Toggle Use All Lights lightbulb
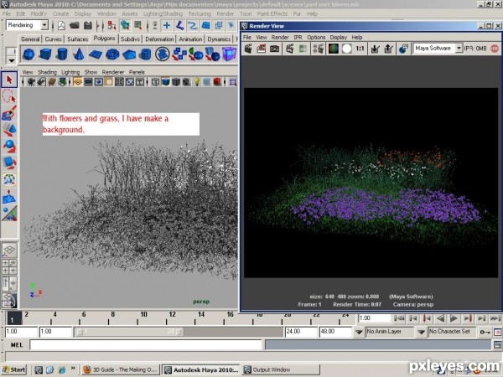Screen dimensions: 503x377 coord(197,82)
